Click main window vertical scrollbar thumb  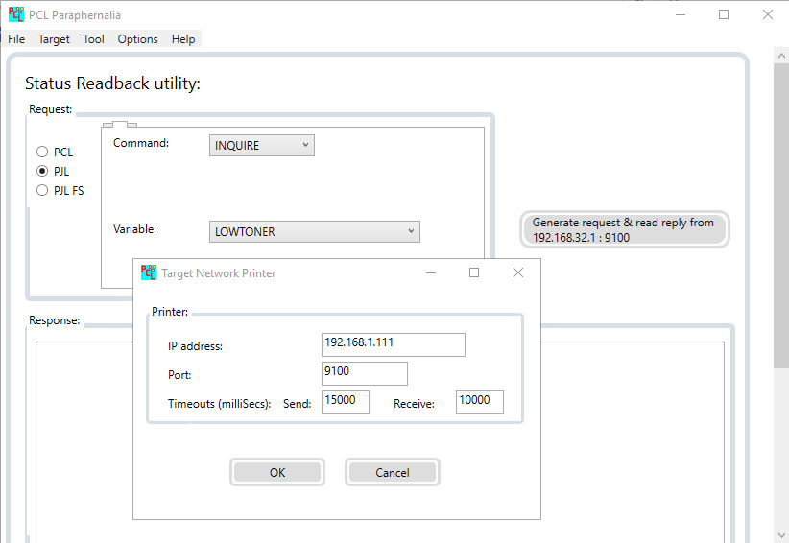(x=781, y=216)
